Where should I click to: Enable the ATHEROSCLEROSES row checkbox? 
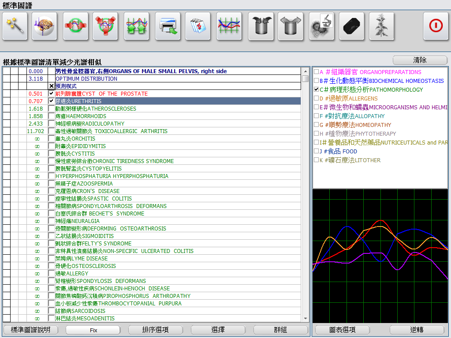(52, 109)
